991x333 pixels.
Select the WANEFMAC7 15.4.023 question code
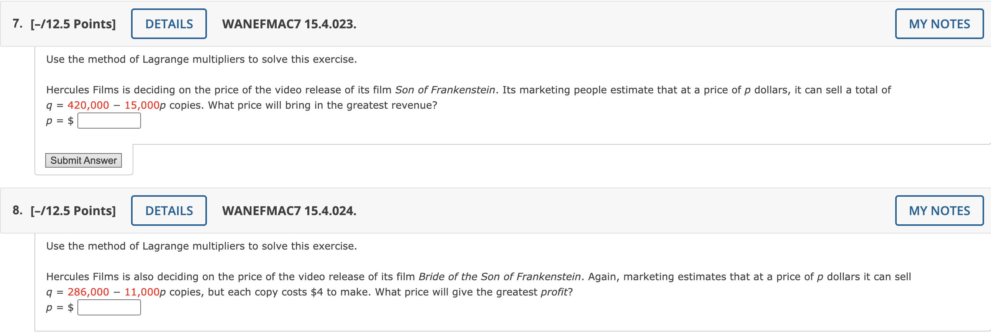(289, 24)
